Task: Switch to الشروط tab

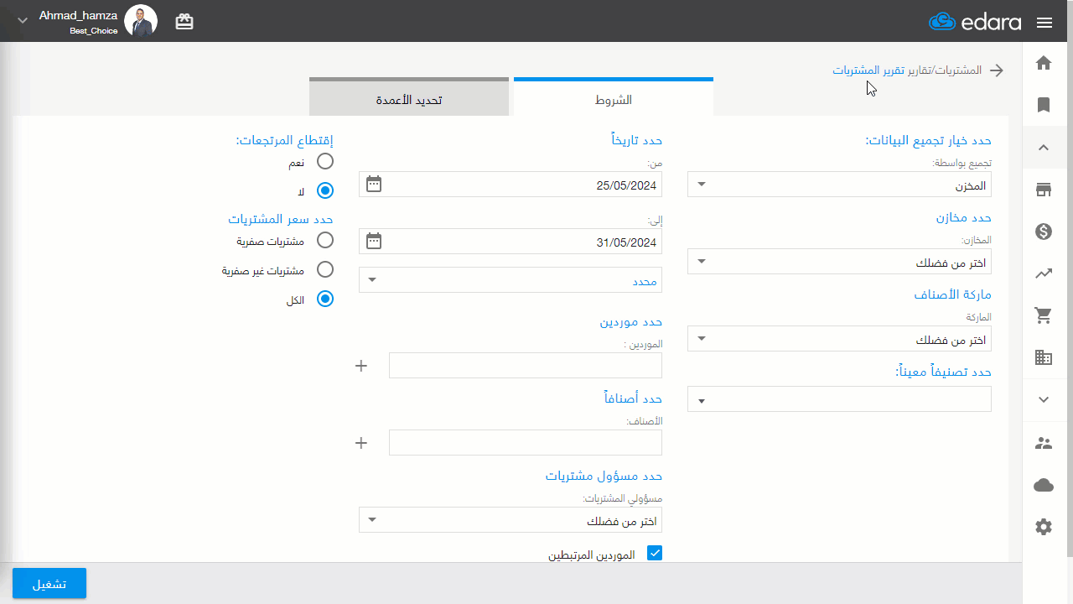Action: click(614, 98)
